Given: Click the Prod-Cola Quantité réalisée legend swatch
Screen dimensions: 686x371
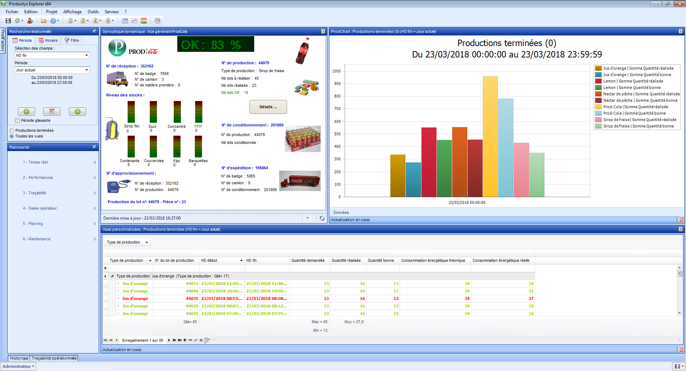Looking at the screenshot, I should click(x=598, y=107).
